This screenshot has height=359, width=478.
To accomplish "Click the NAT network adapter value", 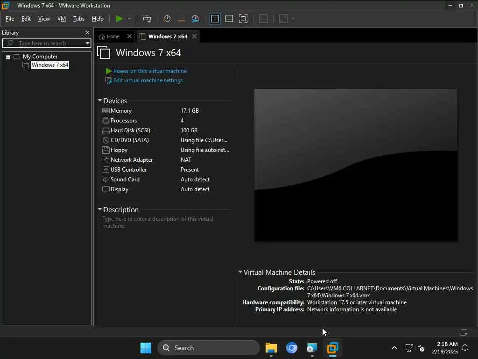I will 186,160.
